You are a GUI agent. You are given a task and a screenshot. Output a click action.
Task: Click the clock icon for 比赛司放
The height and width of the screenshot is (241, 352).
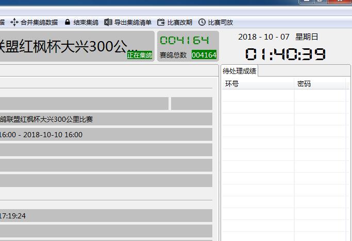(x=202, y=22)
